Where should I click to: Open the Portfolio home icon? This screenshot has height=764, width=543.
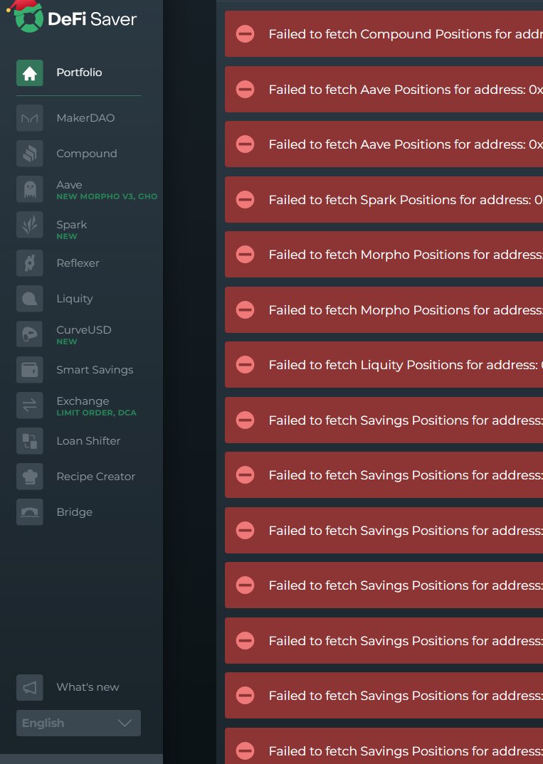coord(30,73)
